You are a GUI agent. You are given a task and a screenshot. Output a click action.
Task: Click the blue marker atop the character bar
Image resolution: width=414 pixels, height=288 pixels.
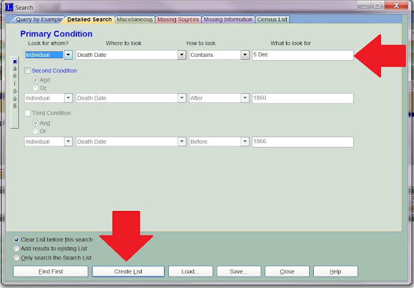15,61
